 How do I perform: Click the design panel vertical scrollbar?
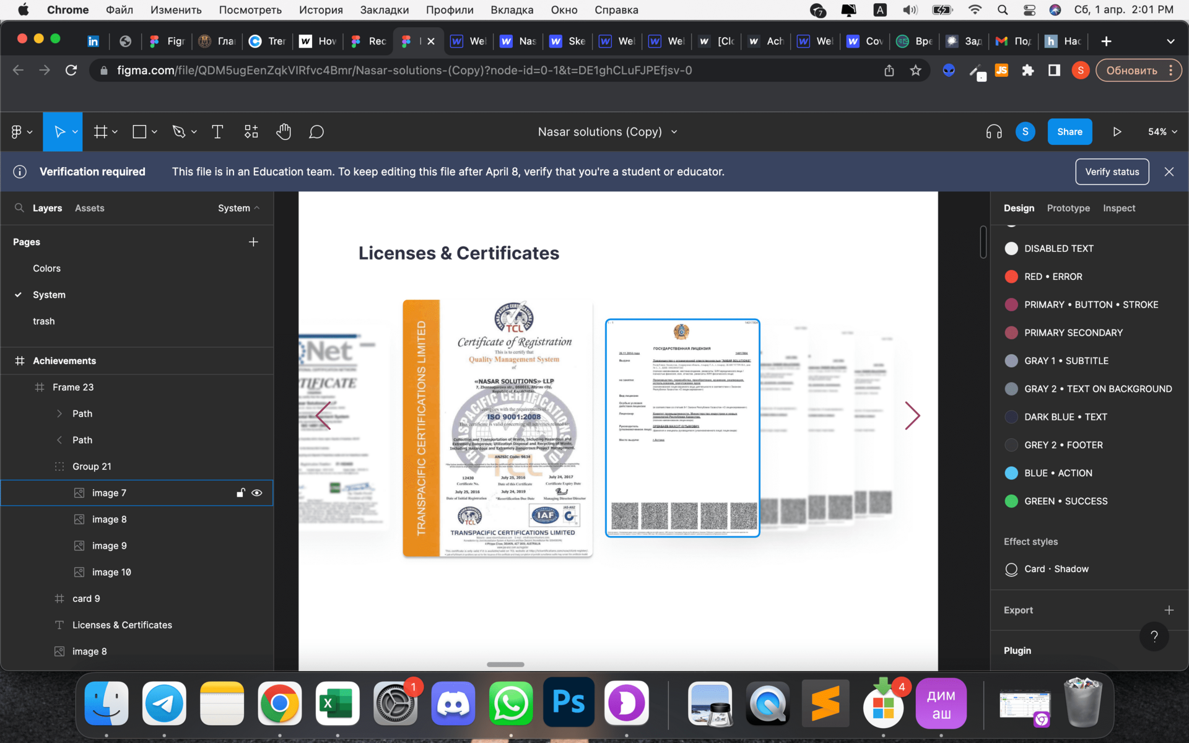coord(983,242)
